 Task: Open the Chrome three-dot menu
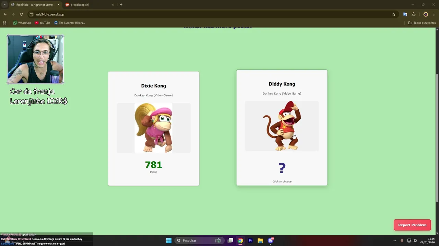tap(434, 14)
